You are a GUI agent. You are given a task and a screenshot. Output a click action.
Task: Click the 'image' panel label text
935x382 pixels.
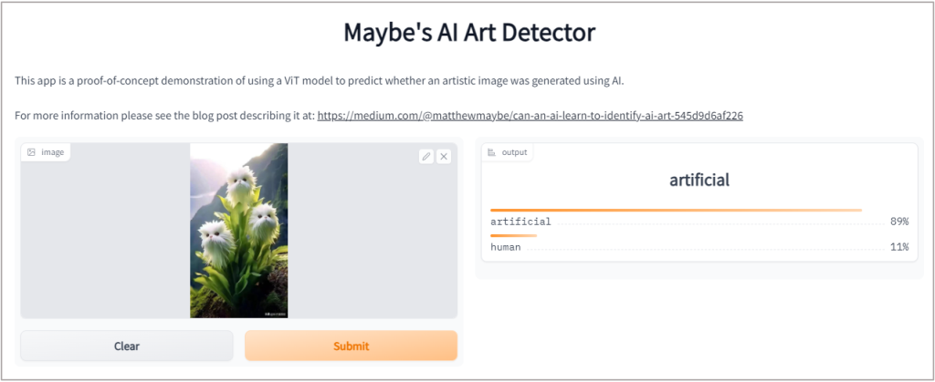point(52,152)
